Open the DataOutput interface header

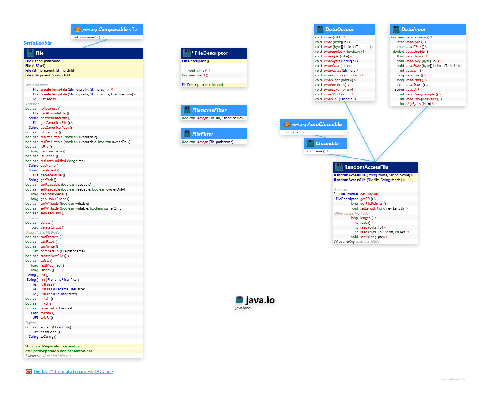coord(344,29)
